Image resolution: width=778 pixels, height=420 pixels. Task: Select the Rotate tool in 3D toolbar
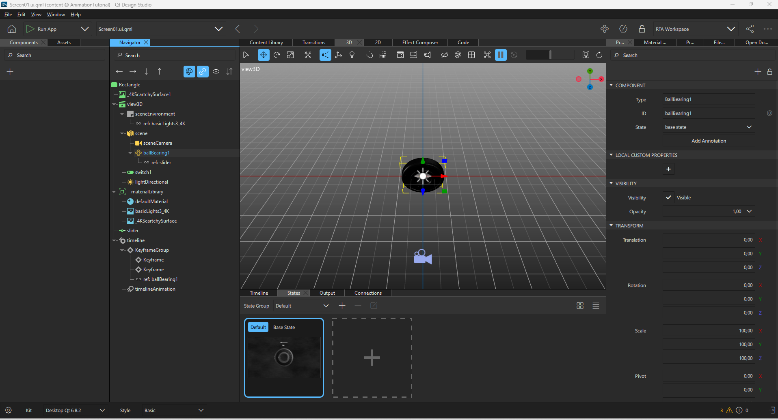(277, 55)
